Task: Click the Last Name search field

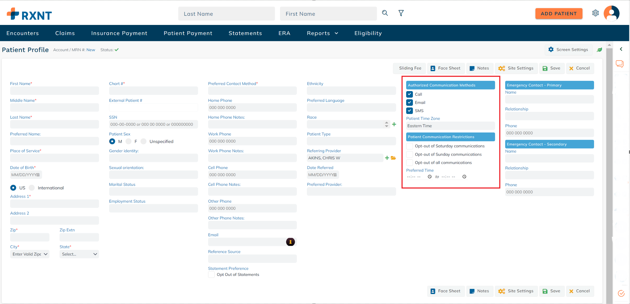Action: pos(226,14)
